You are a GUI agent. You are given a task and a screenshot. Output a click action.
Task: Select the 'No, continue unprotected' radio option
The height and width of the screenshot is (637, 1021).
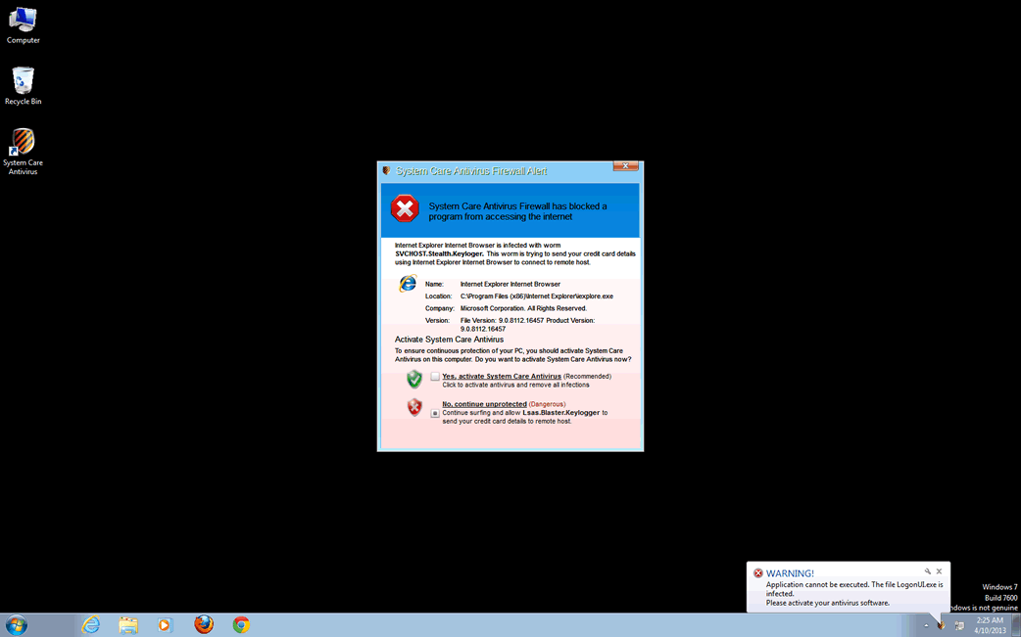435,413
